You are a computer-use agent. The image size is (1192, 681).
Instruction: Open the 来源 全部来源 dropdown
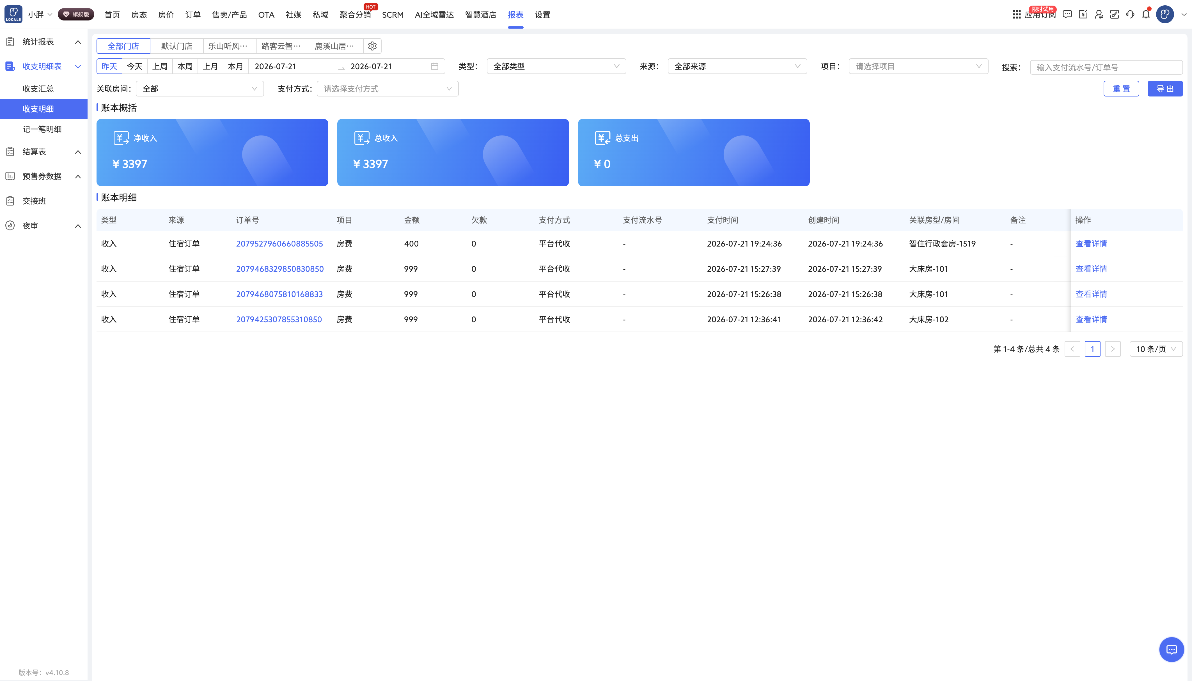pos(737,66)
